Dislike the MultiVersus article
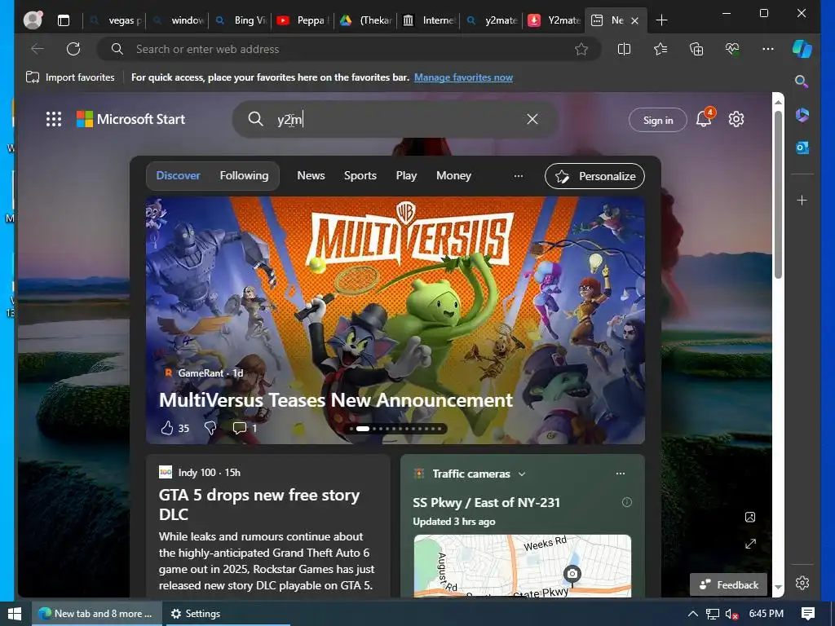 [x=210, y=428]
